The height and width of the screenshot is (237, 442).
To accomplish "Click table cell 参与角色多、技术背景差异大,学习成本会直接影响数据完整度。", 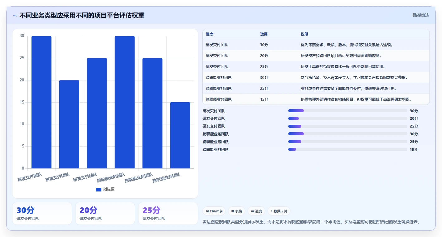I will 354,78.
